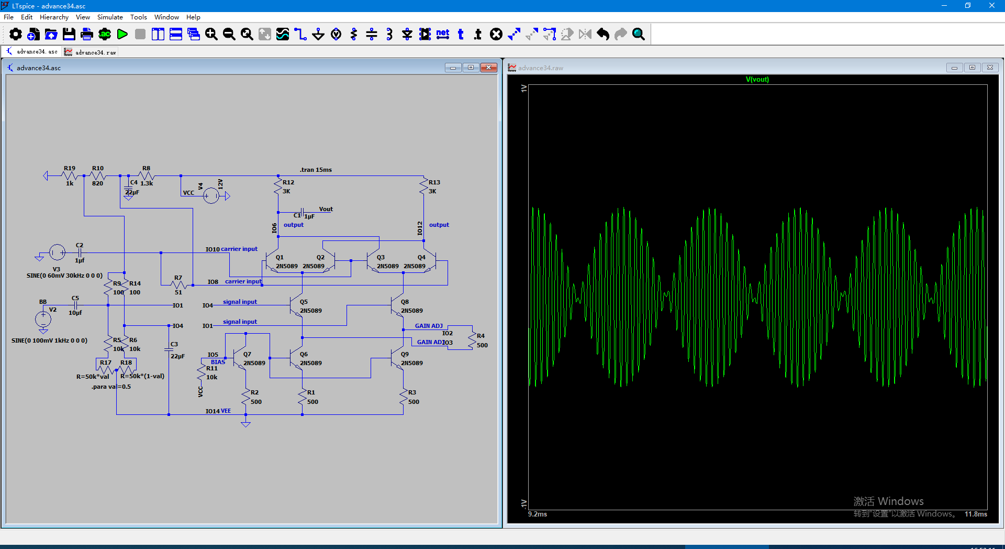The height and width of the screenshot is (549, 1005).
Task: Click capacitor C3 22µF label
Action: (x=177, y=350)
